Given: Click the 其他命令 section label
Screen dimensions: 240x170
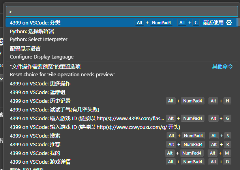Looking at the screenshot, I should tap(222, 66).
